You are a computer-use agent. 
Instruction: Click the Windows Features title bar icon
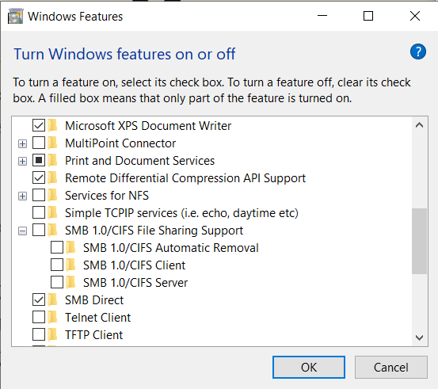point(15,16)
